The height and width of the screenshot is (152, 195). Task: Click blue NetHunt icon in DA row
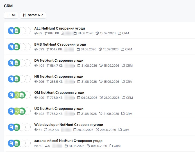(11, 63)
